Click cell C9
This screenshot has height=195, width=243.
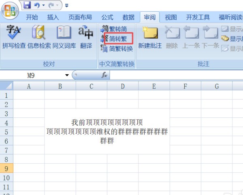(x=92, y=168)
